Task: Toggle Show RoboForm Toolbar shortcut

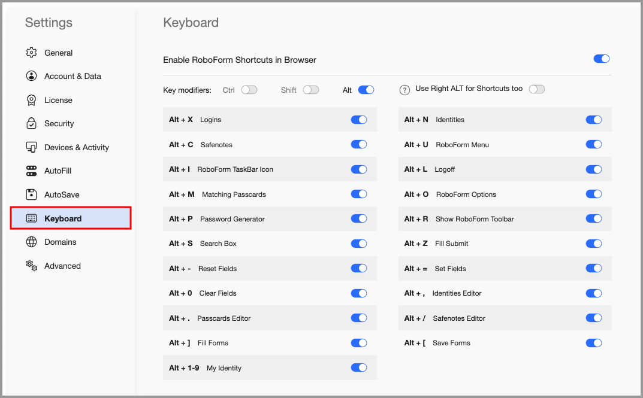Action: point(594,218)
